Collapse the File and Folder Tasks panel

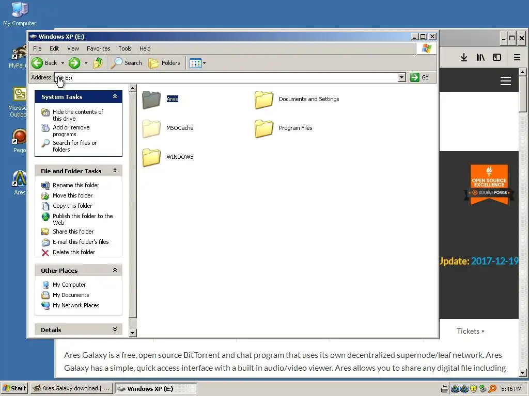(115, 171)
